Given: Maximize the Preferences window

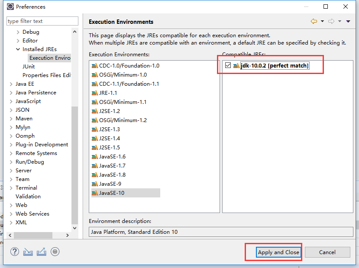Looking at the screenshot, I should click(326, 6).
